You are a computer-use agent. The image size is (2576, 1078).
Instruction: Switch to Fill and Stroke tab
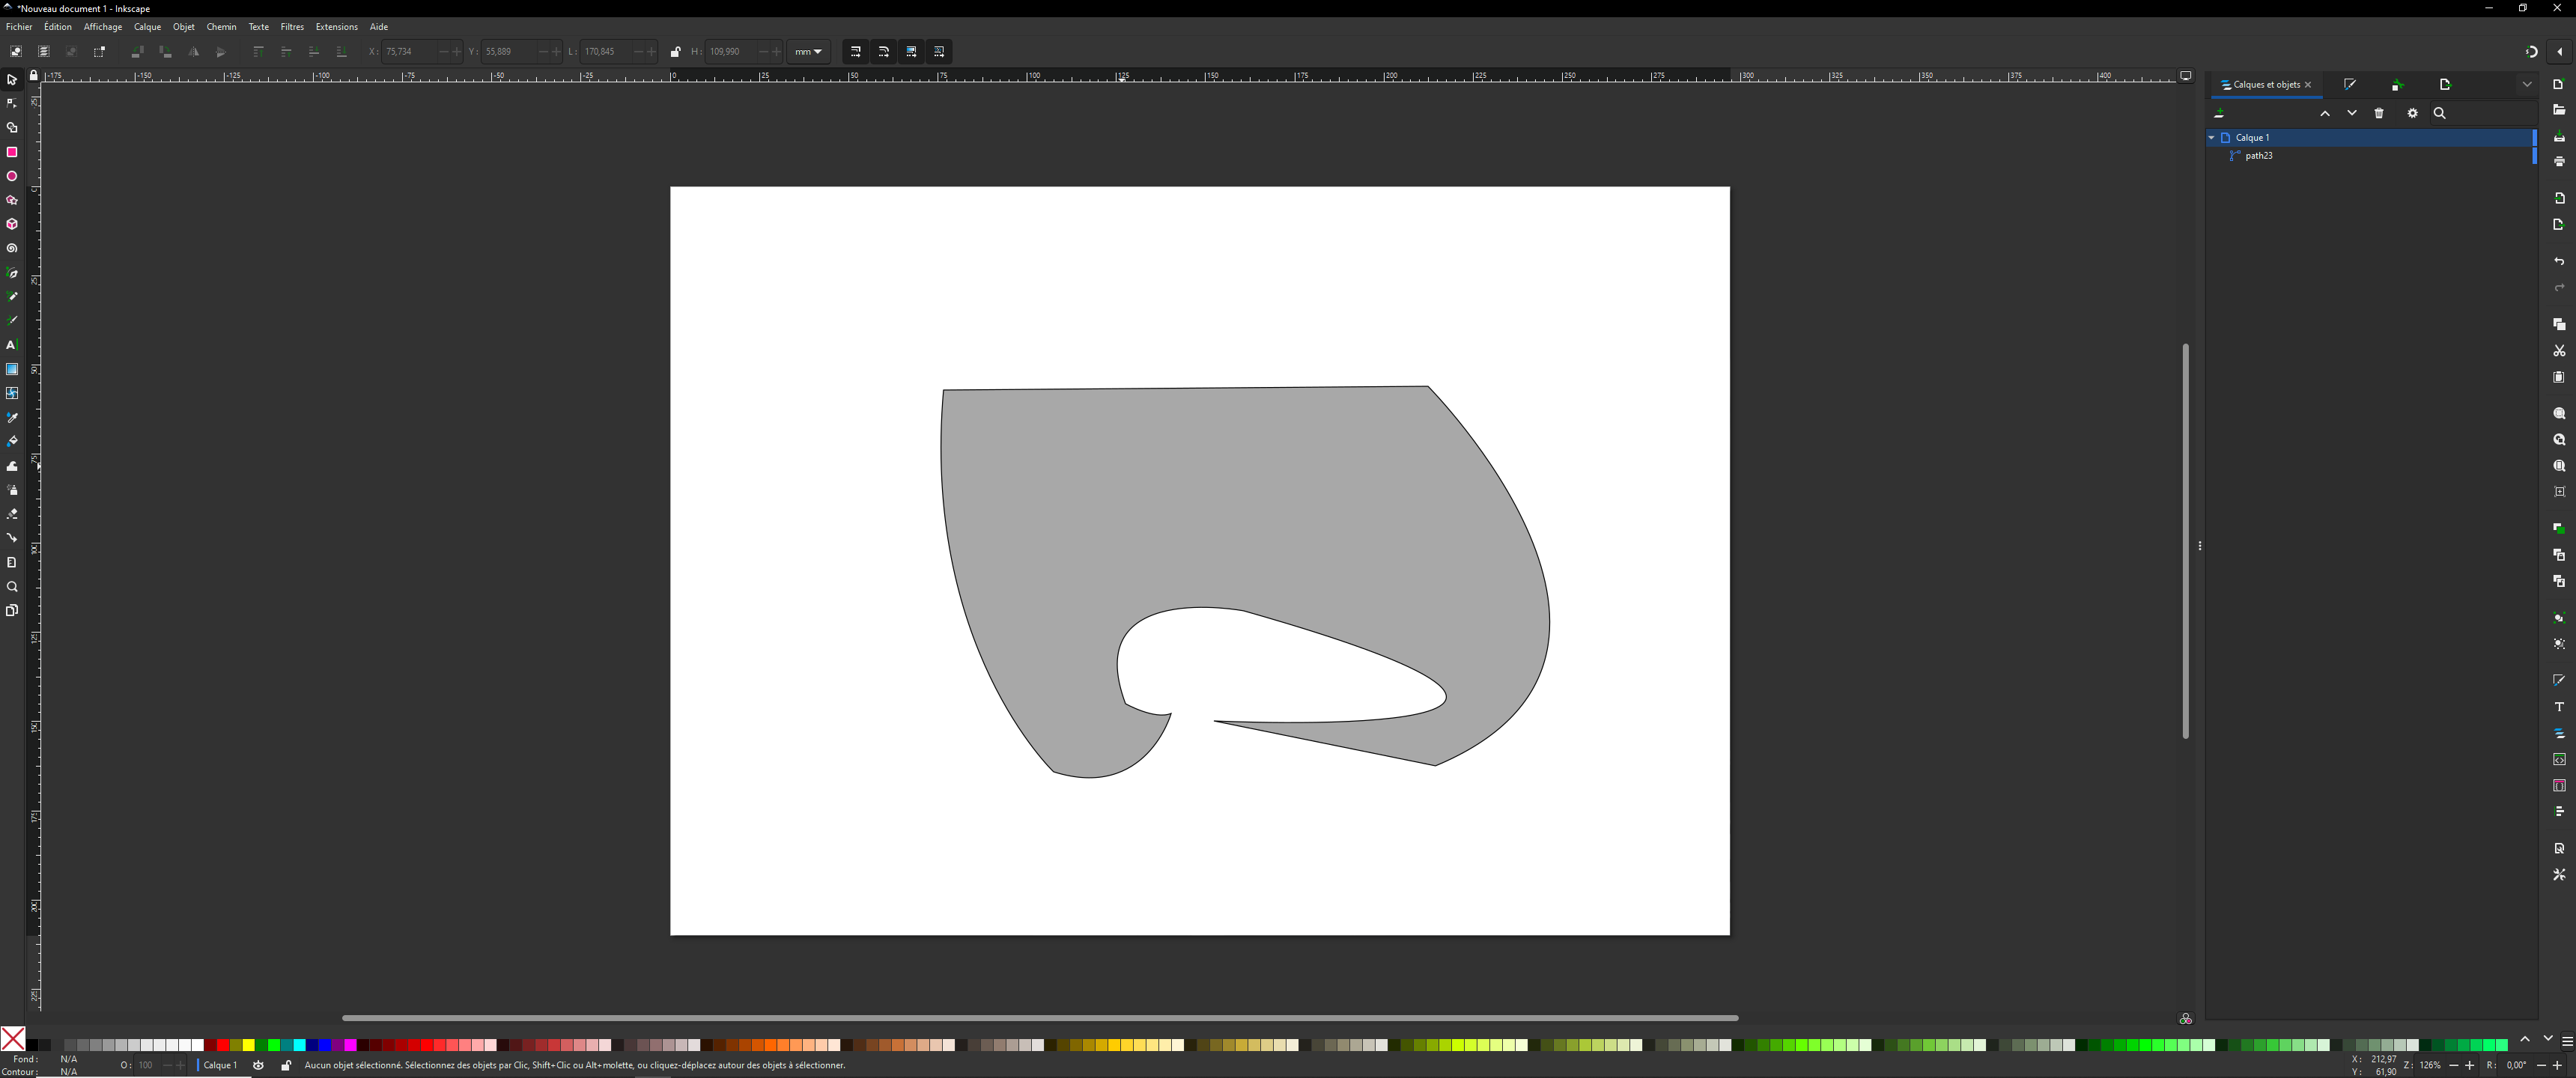pyautogui.click(x=2349, y=84)
